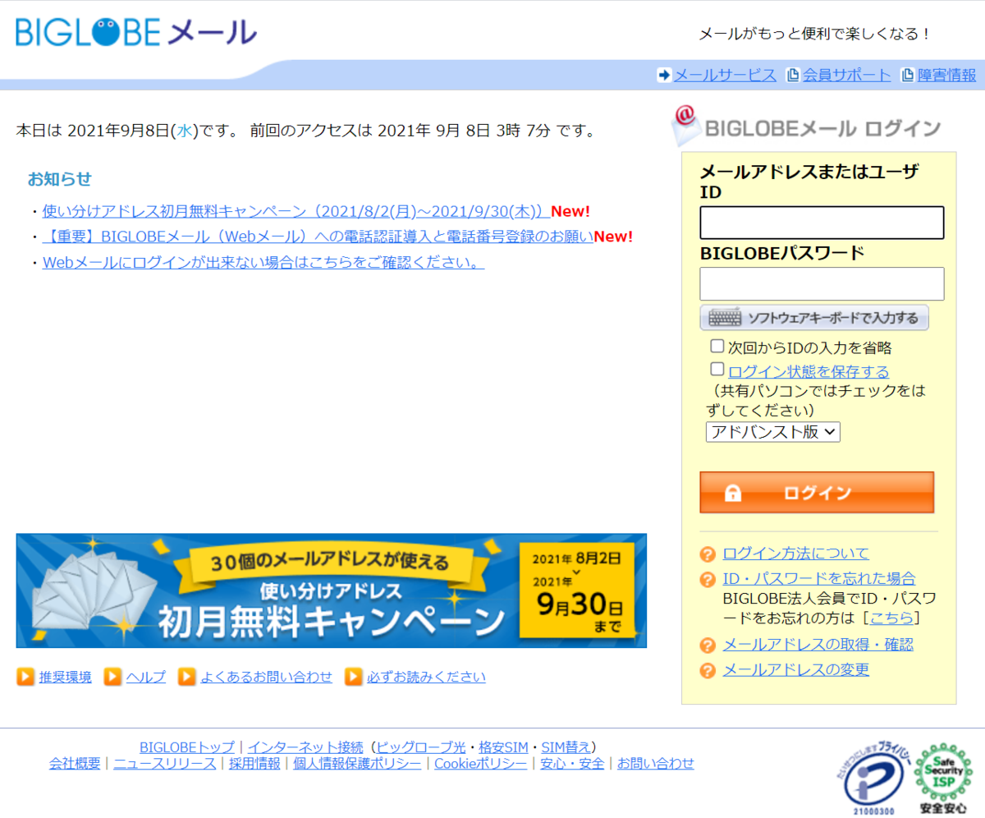Screen dimensions: 985x818
Task: Open 必ずお読みください link
Action: tap(426, 677)
